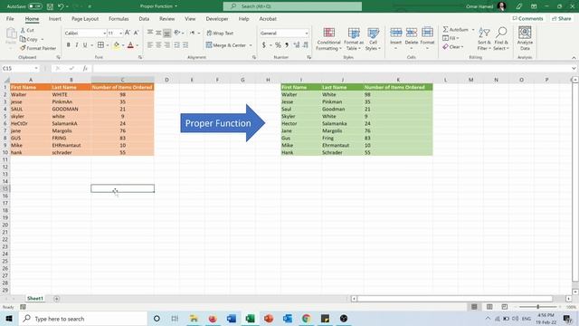579x326 pixels.
Task: Open the Merge & Center dropdown arrow
Action: click(x=251, y=45)
